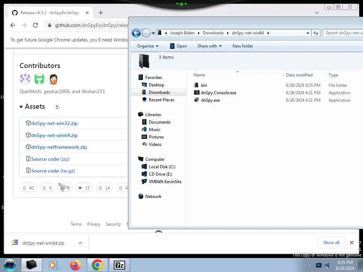
Task: Open the Terms footer link
Action: [x=76, y=224]
